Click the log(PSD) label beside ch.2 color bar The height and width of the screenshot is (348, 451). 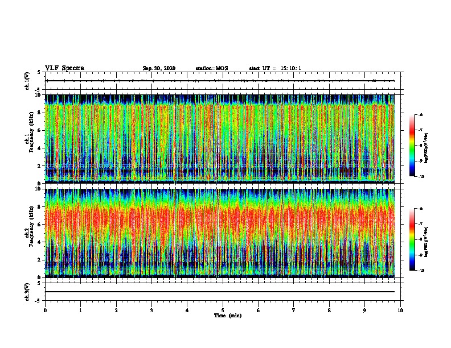427,242
